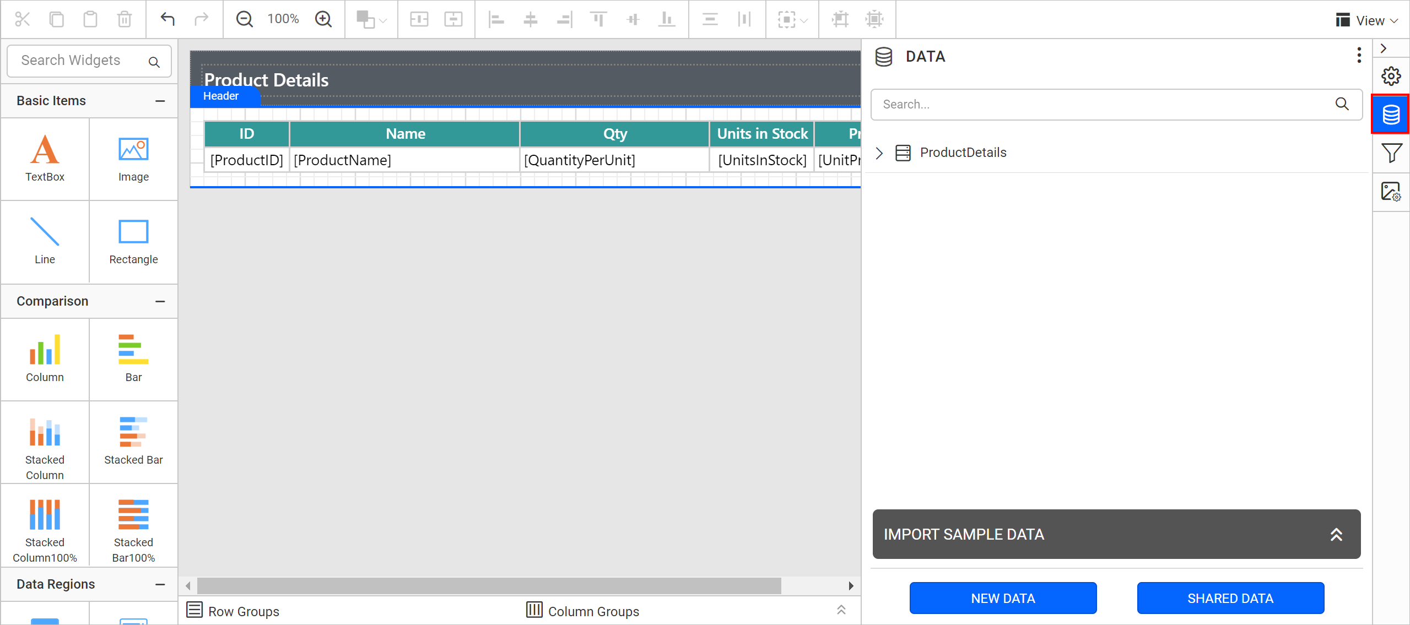1410x625 pixels.
Task: Switch to the Data panel tab
Action: coord(1391,115)
